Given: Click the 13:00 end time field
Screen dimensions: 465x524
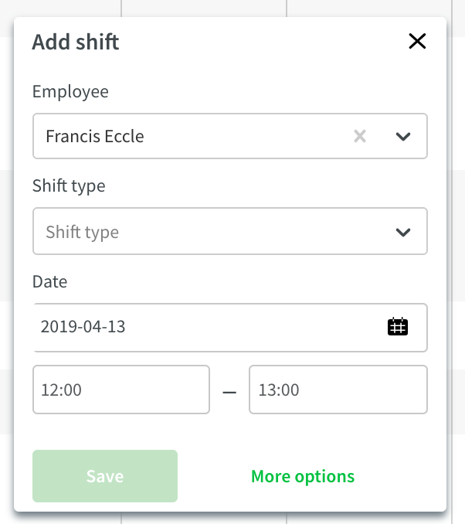Looking at the screenshot, I should tap(338, 390).
